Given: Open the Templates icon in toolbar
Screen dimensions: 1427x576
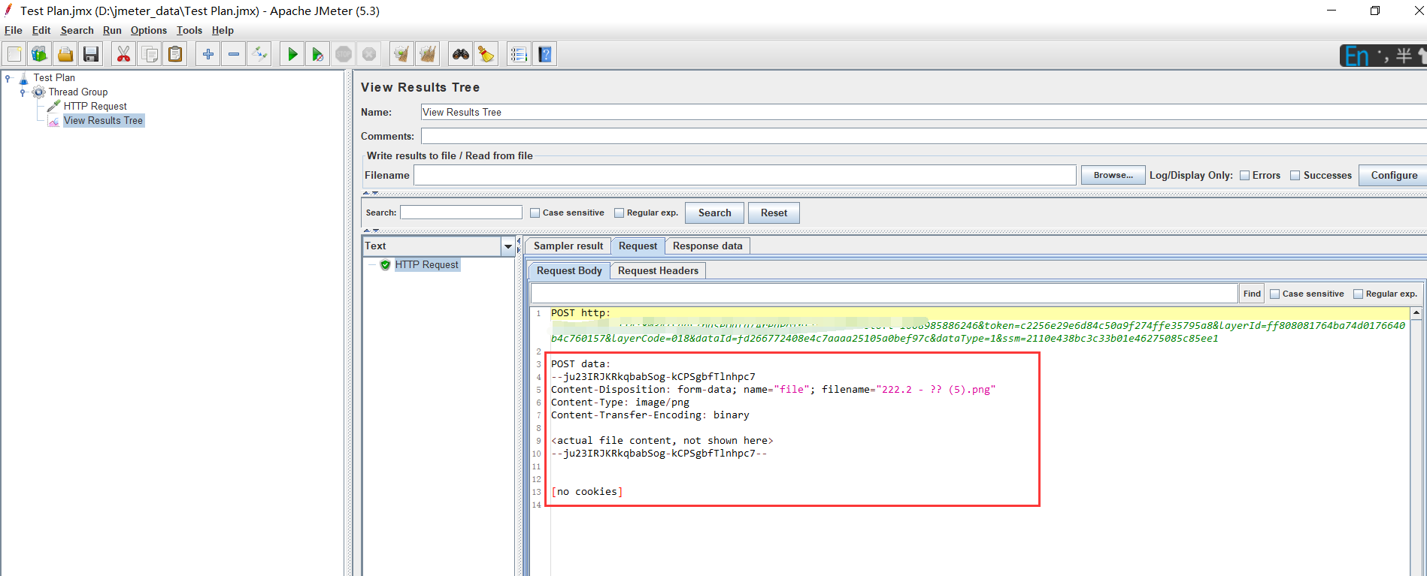Looking at the screenshot, I should [x=39, y=54].
